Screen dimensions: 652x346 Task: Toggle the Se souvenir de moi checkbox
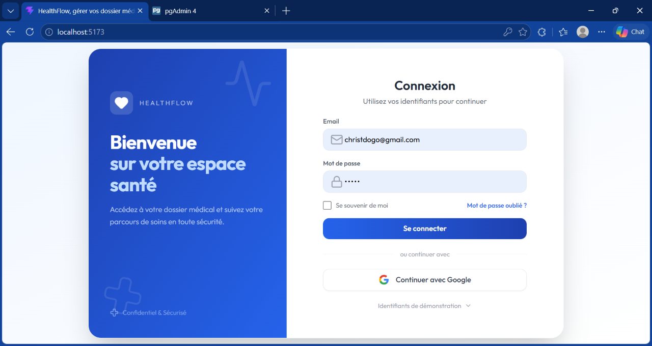point(327,206)
